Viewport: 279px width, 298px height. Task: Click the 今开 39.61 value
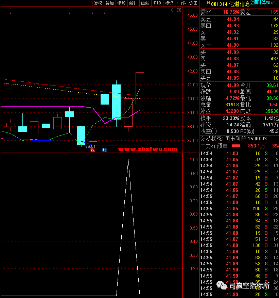pyautogui.click(x=272, y=85)
